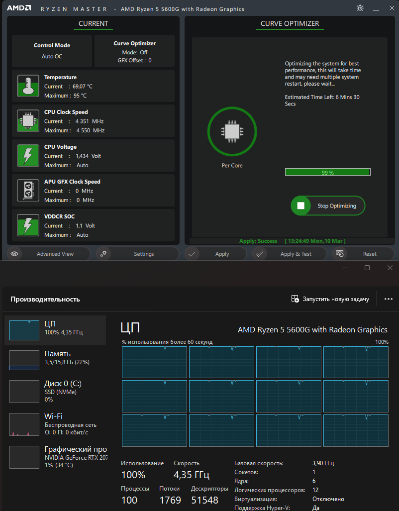
Task: Click the APU GFX Clock Speed card icon
Action: 28,191
